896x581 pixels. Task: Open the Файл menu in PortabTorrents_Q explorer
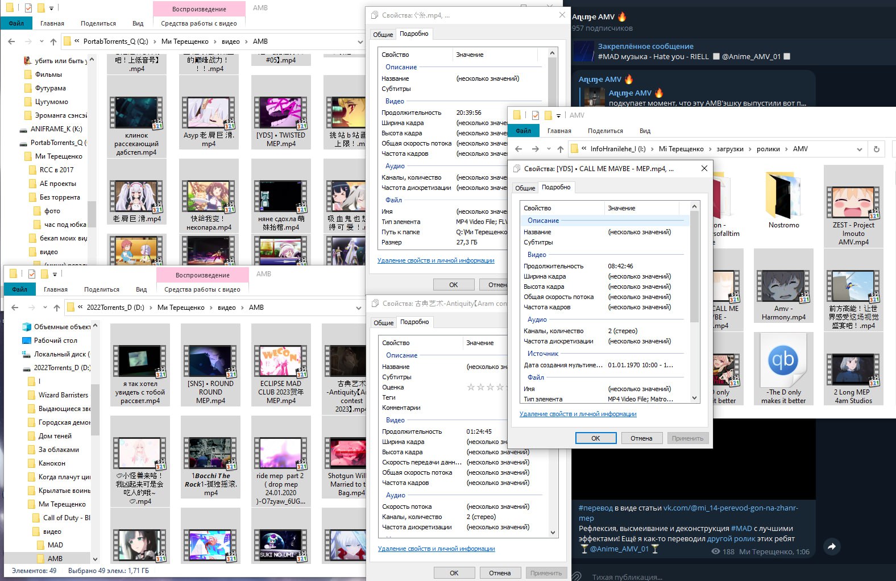tap(16, 23)
